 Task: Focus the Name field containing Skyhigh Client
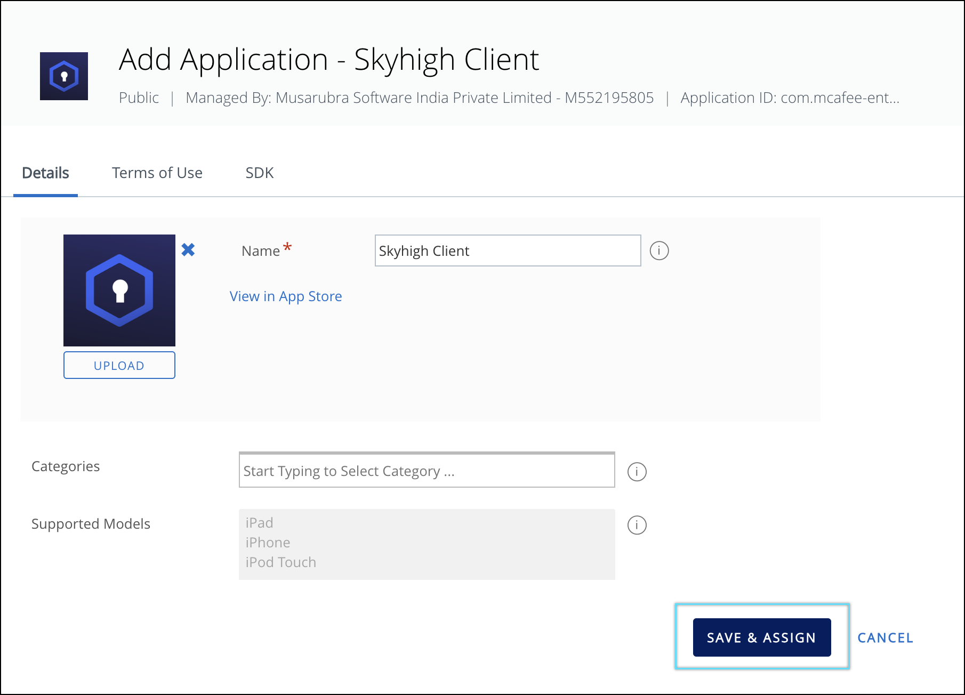point(507,250)
